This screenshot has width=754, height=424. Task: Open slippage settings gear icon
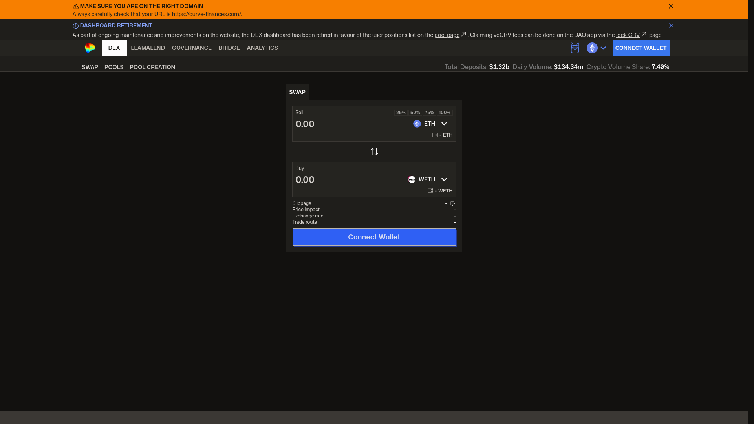pos(452,203)
